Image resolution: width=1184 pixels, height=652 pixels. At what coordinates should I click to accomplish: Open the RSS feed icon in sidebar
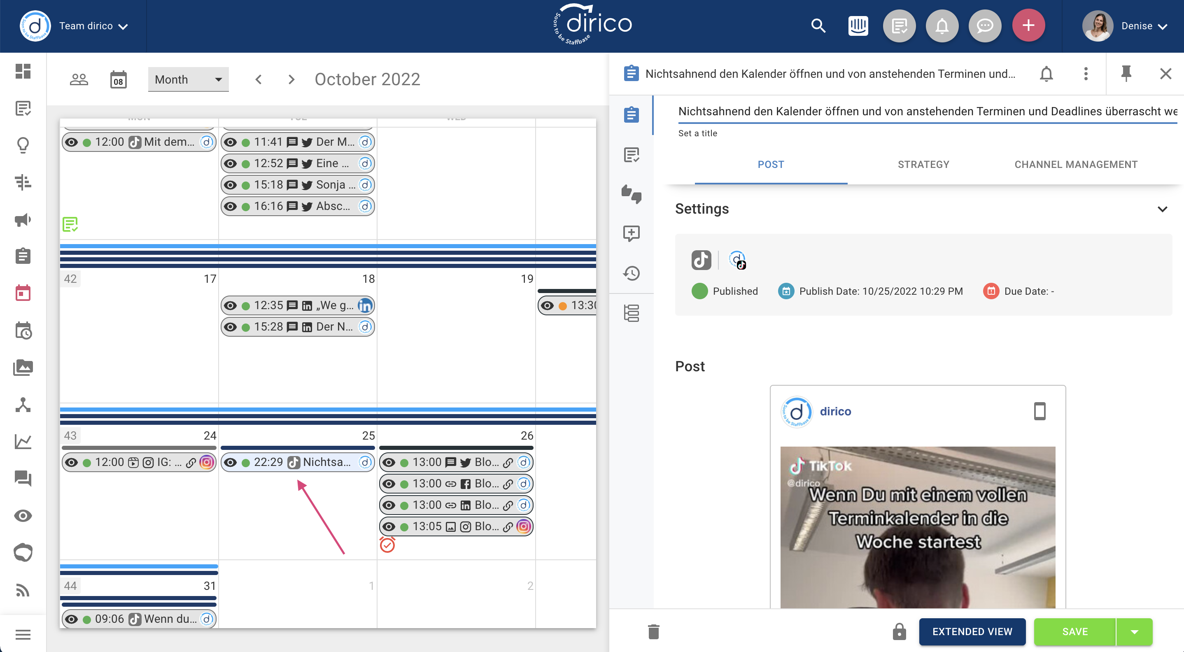23,590
